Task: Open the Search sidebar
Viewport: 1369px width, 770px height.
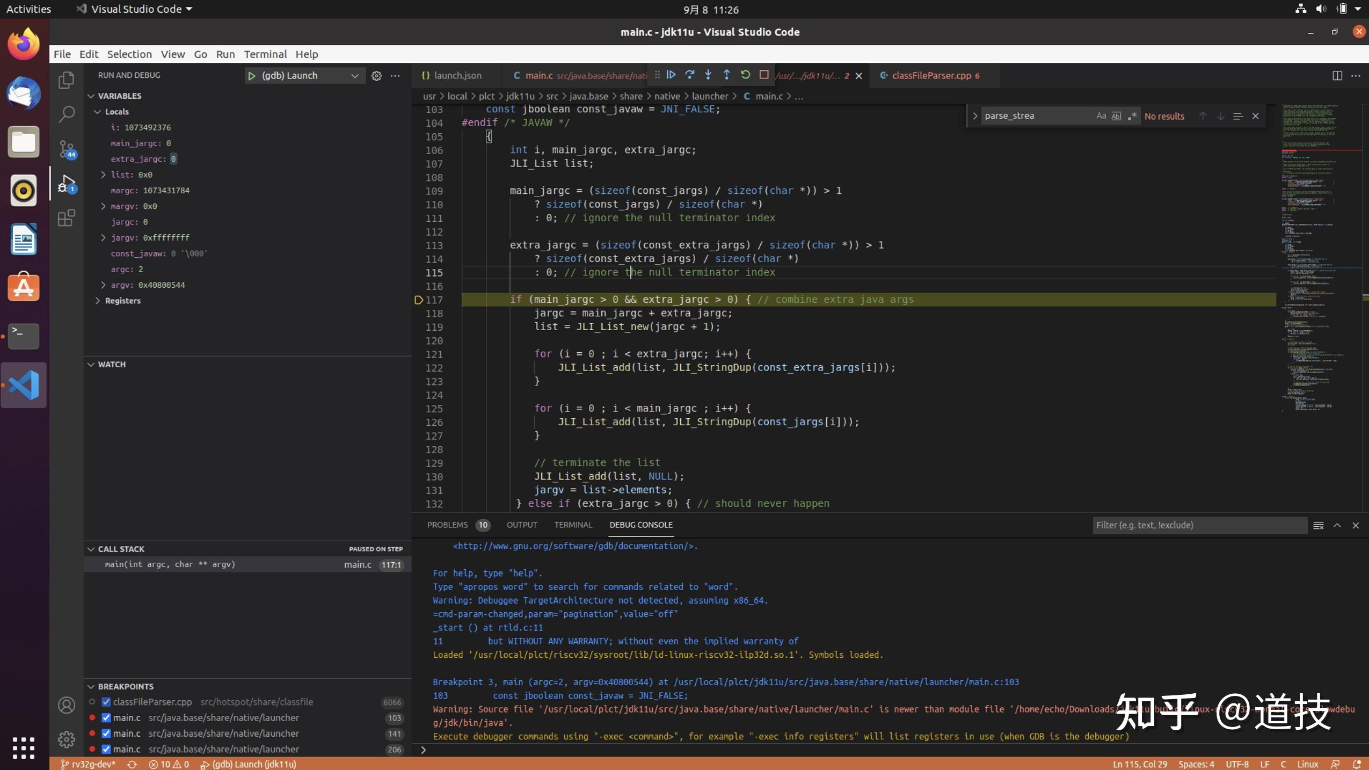Action: coord(66,114)
